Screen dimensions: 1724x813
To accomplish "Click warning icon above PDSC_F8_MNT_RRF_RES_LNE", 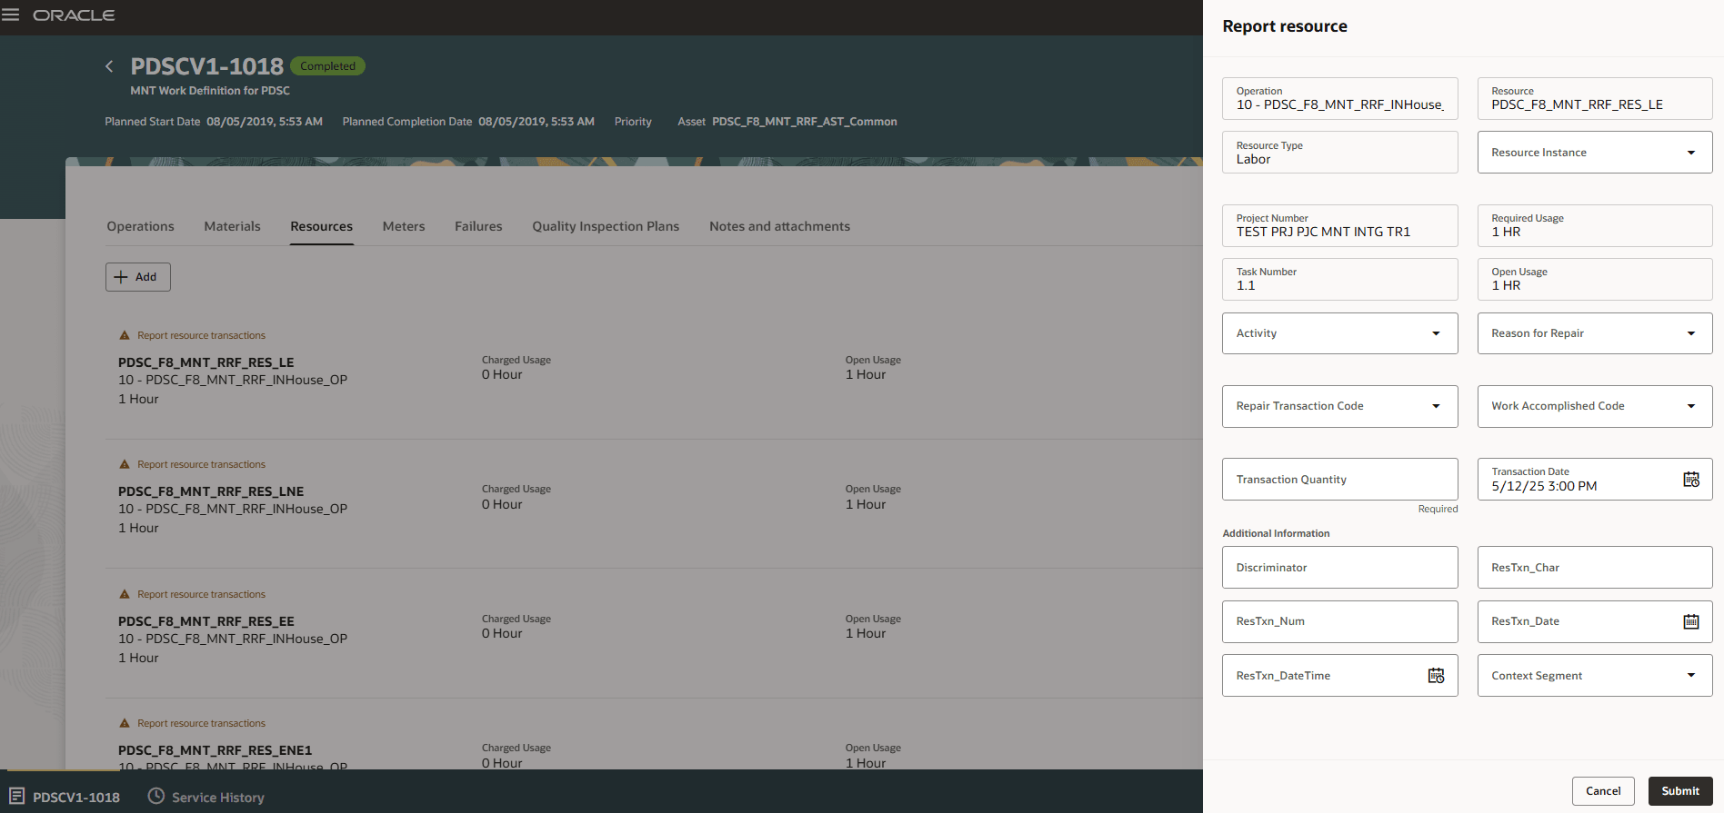I will click(125, 465).
